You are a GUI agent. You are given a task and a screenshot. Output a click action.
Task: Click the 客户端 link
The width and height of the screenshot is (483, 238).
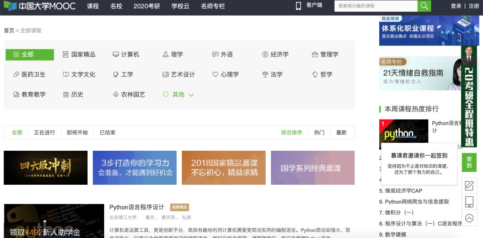point(314,5)
